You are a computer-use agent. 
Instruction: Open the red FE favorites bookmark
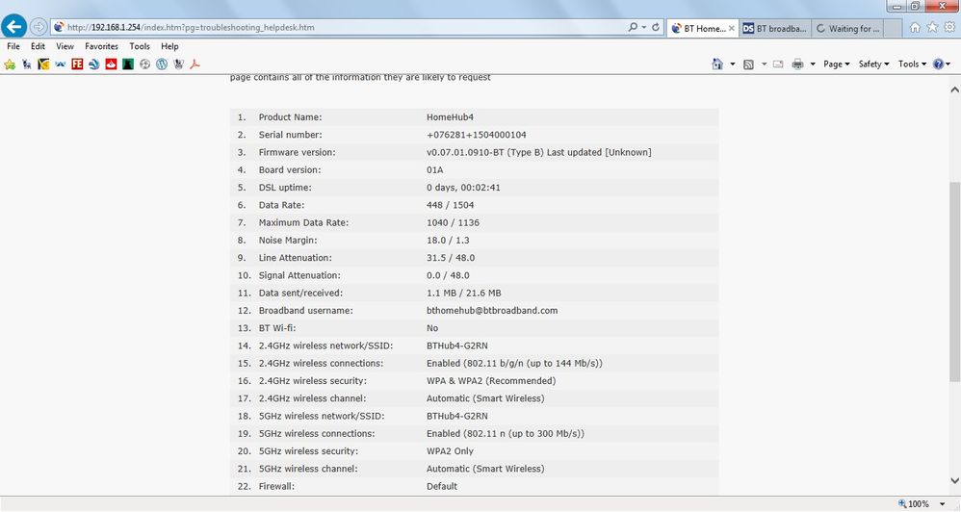tap(77, 64)
